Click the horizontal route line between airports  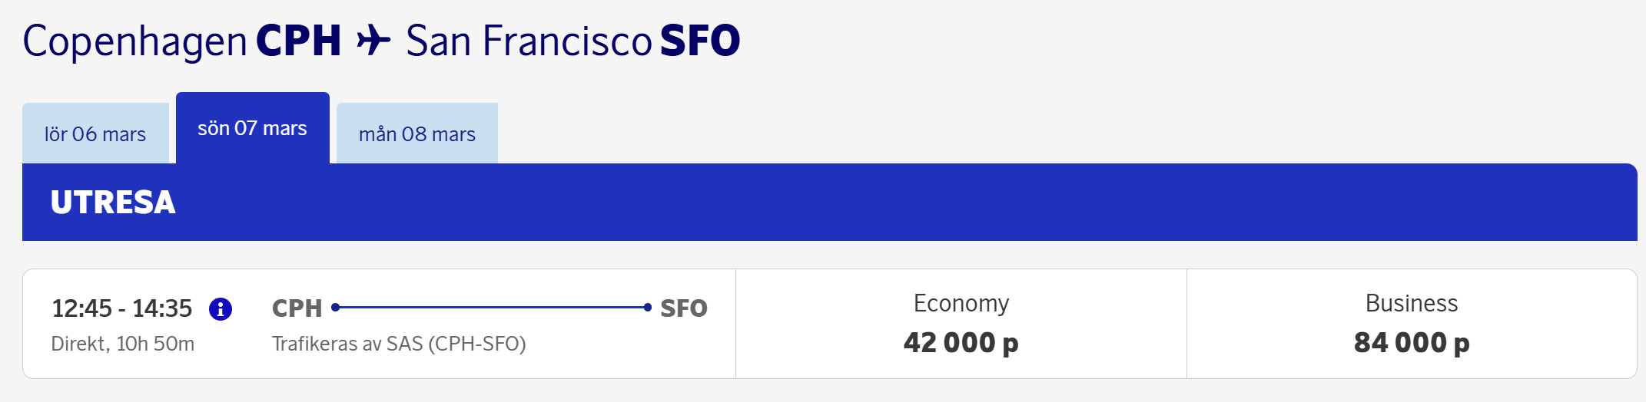point(492,308)
